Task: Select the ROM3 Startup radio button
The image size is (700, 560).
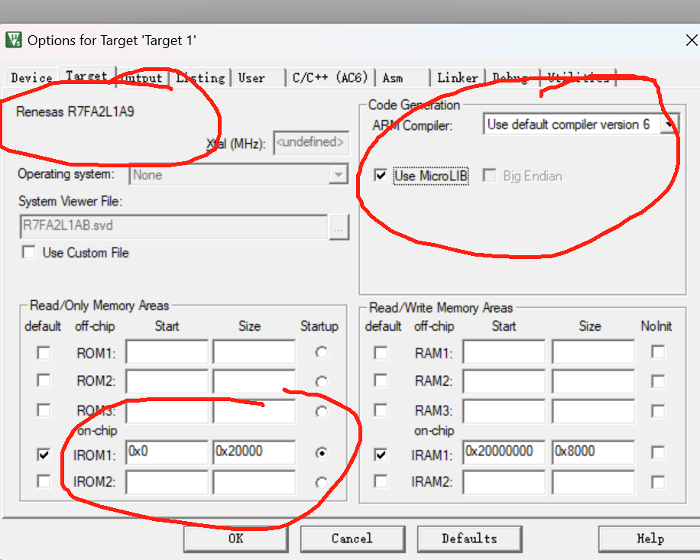Action: coord(322,412)
